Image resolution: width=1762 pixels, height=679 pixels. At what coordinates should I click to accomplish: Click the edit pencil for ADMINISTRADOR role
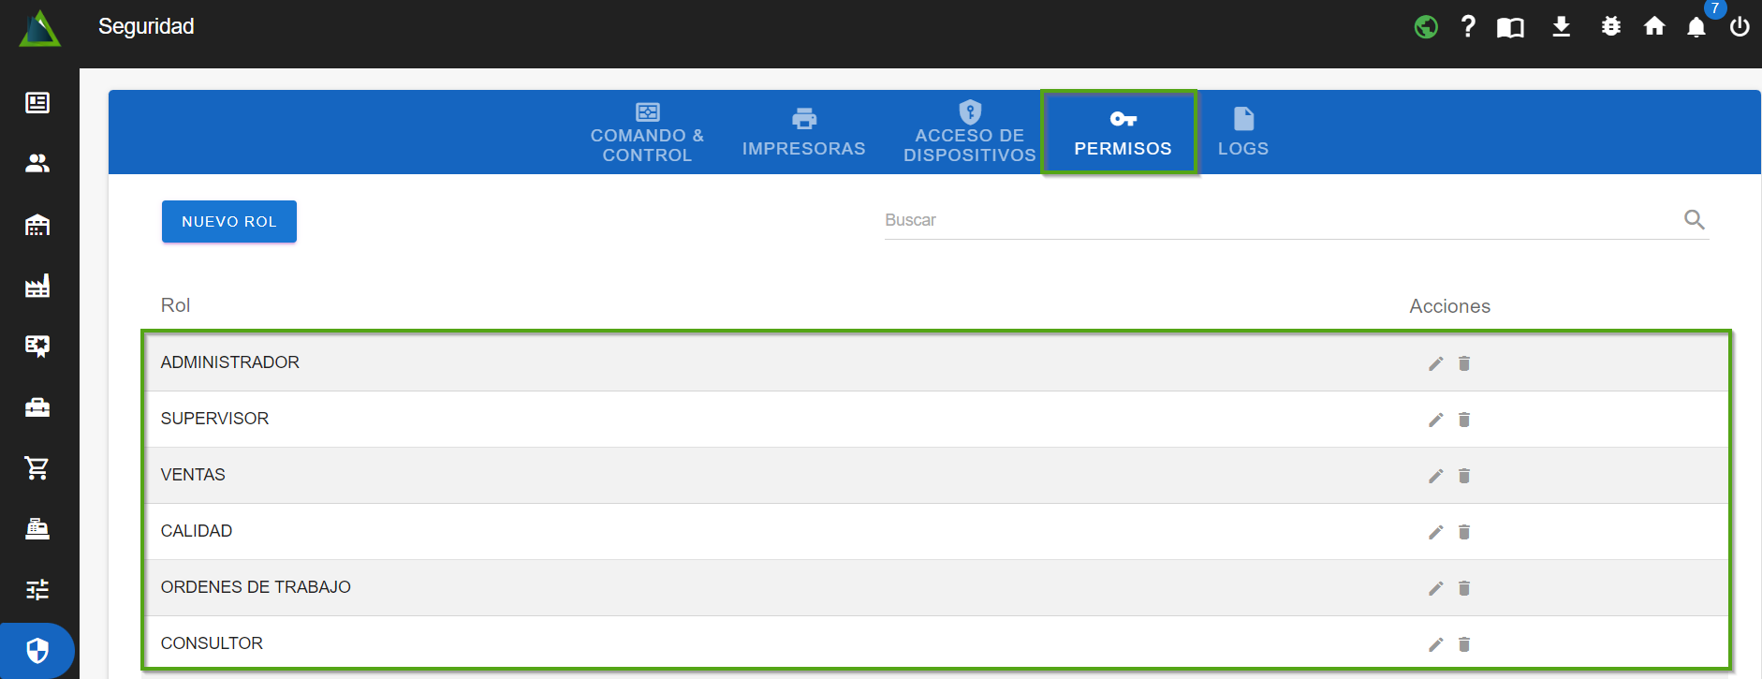1435,363
